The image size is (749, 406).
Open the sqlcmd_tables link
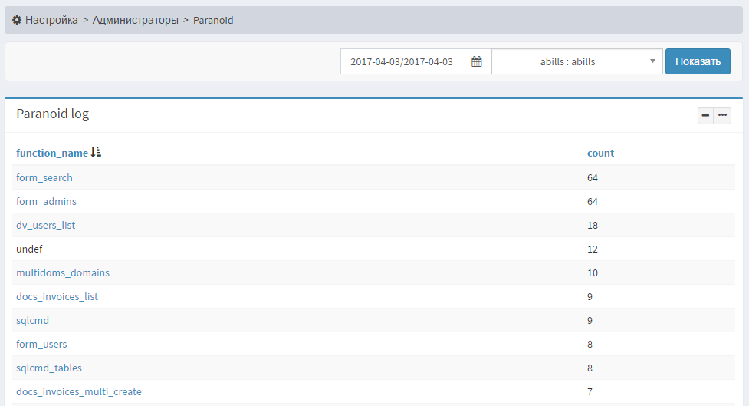pos(49,368)
